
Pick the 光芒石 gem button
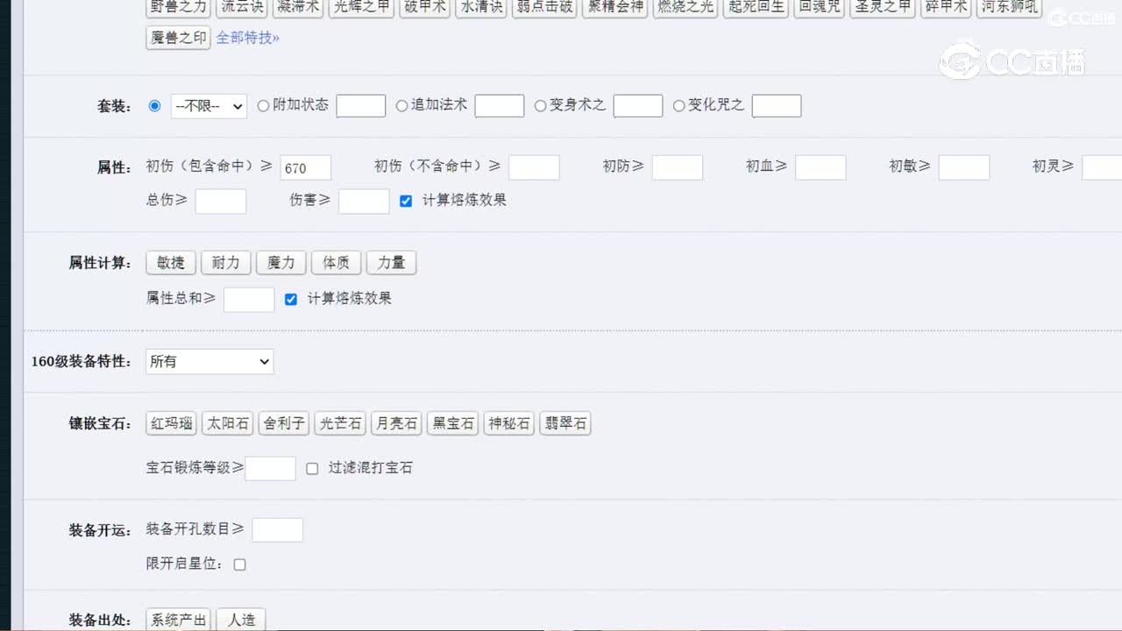point(340,423)
